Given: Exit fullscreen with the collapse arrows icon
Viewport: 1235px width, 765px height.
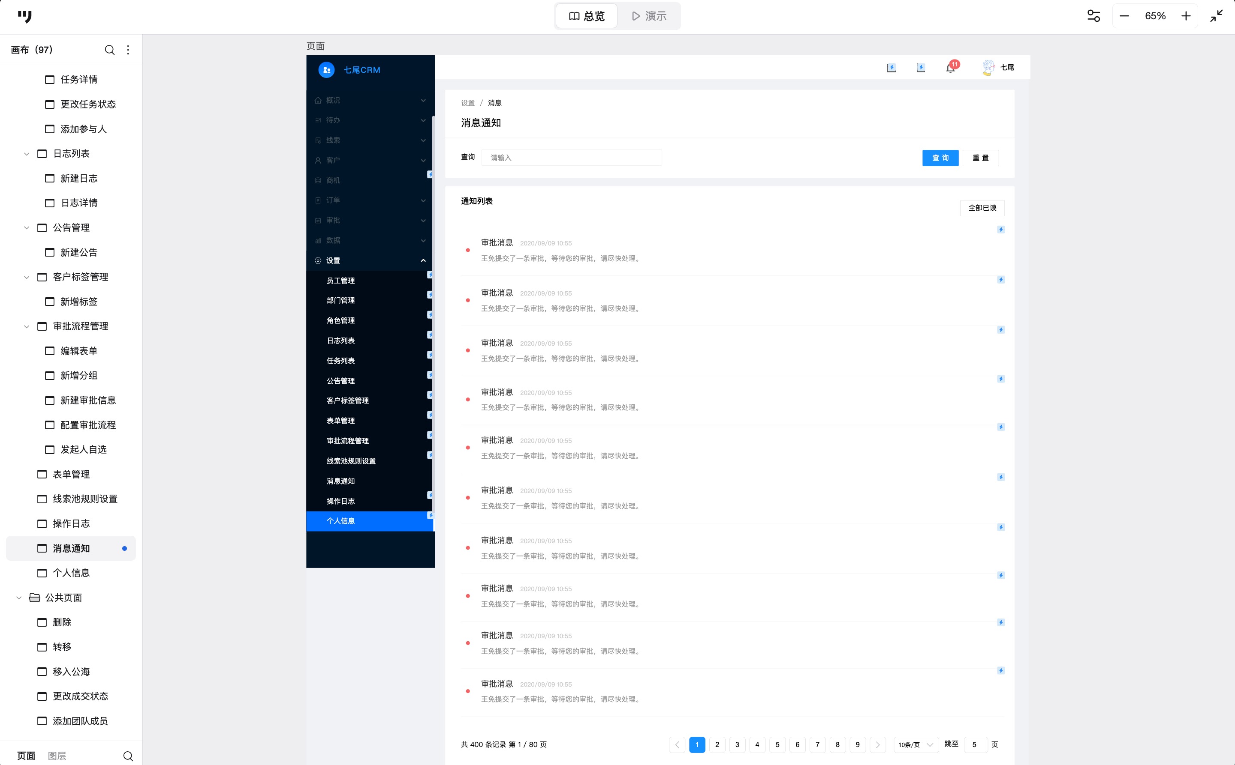Looking at the screenshot, I should [x=1216, y=16].
